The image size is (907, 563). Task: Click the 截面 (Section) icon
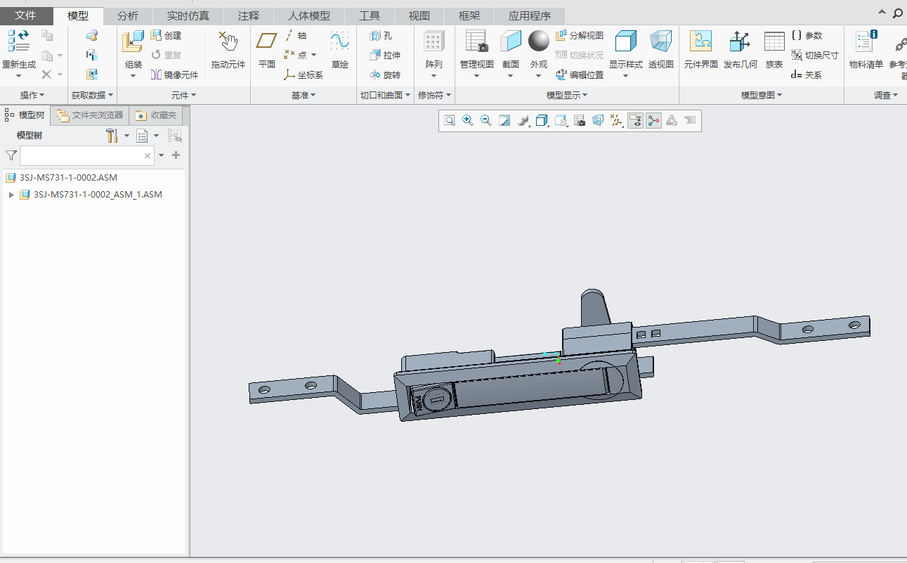pyautogui.click(x=511, y=41)
